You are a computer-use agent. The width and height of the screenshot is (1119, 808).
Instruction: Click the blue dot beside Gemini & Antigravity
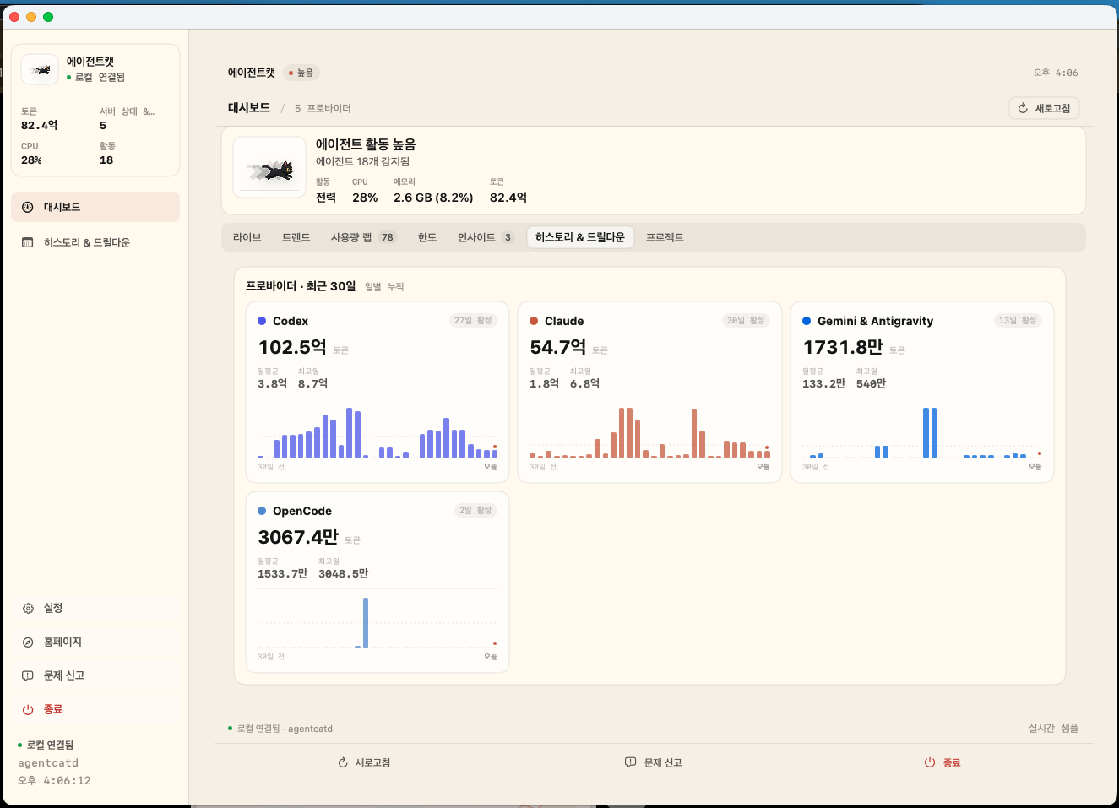click(x=807, y=321)
